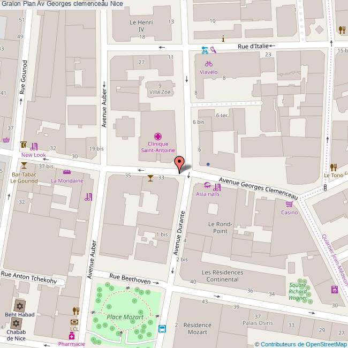Screen dimensions: 348x348
Task: Click the cocktail bar icon at number 33
Action: 150,178
